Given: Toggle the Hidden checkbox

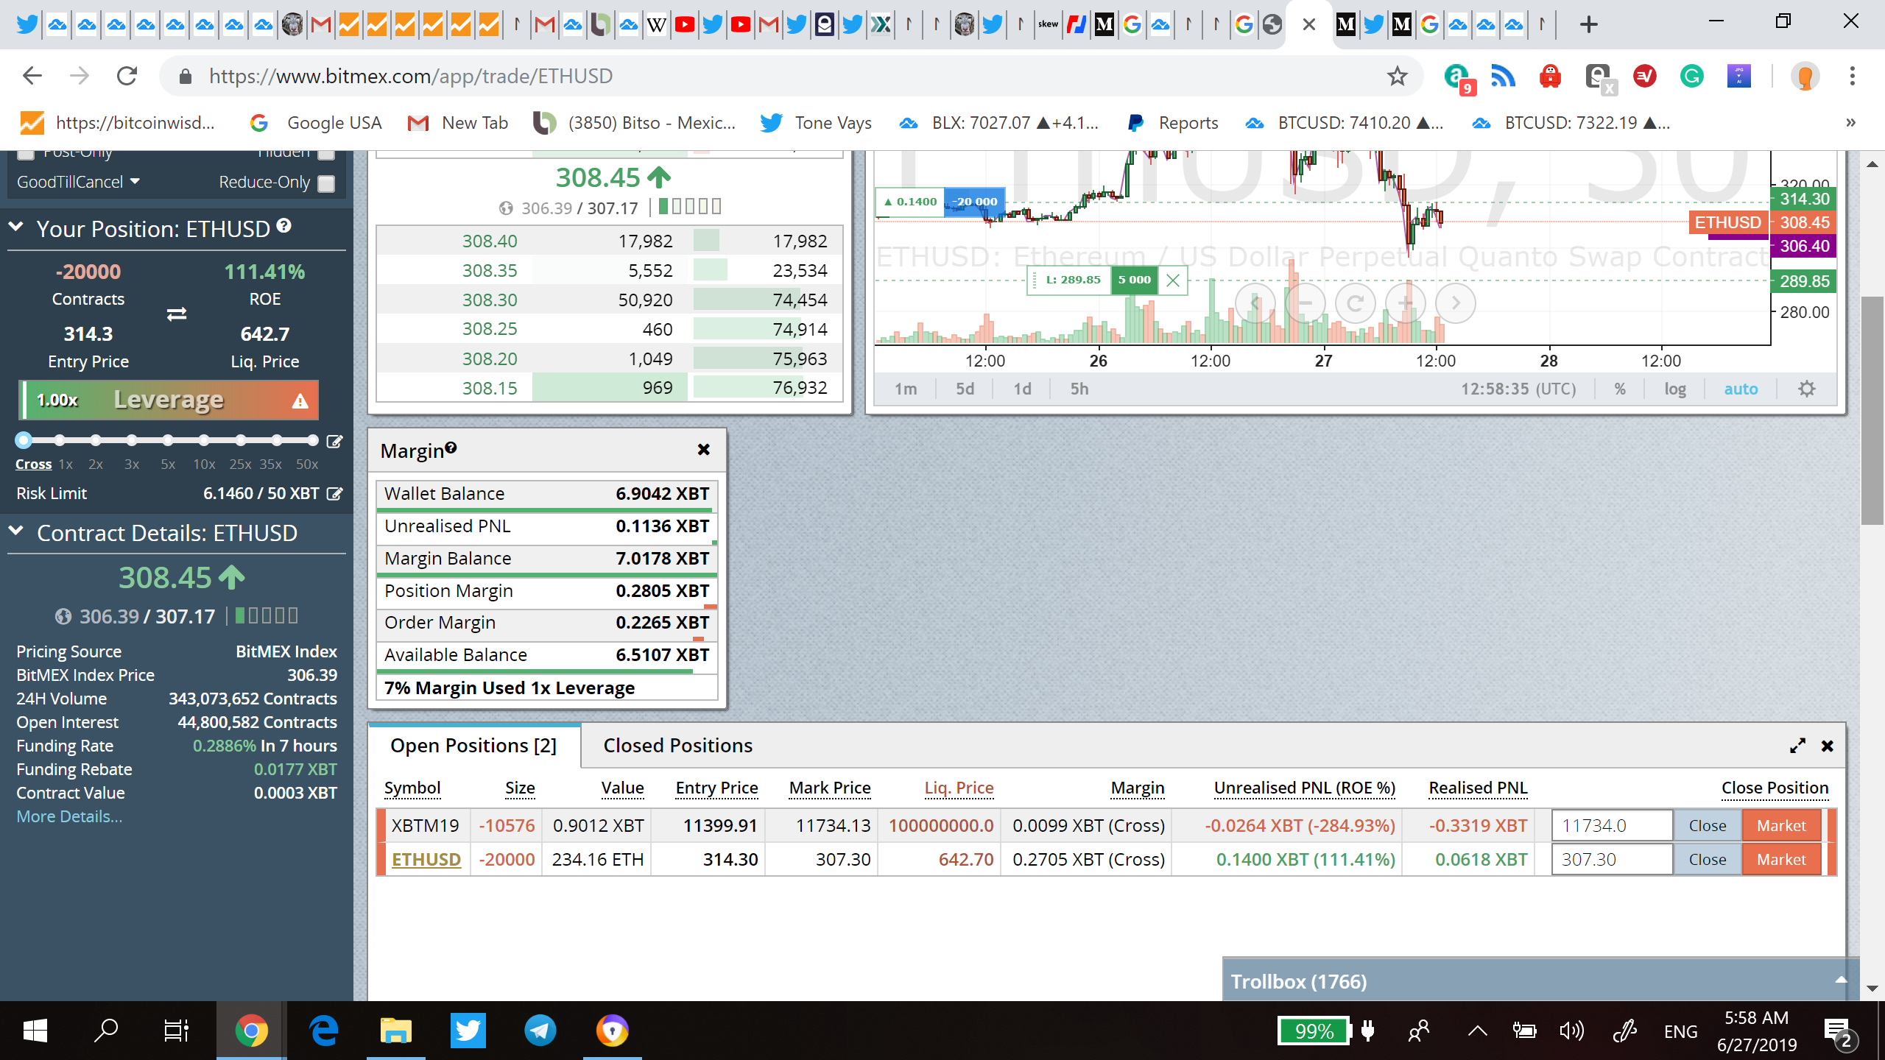Looking at the screenshot, I should (326, 154).
